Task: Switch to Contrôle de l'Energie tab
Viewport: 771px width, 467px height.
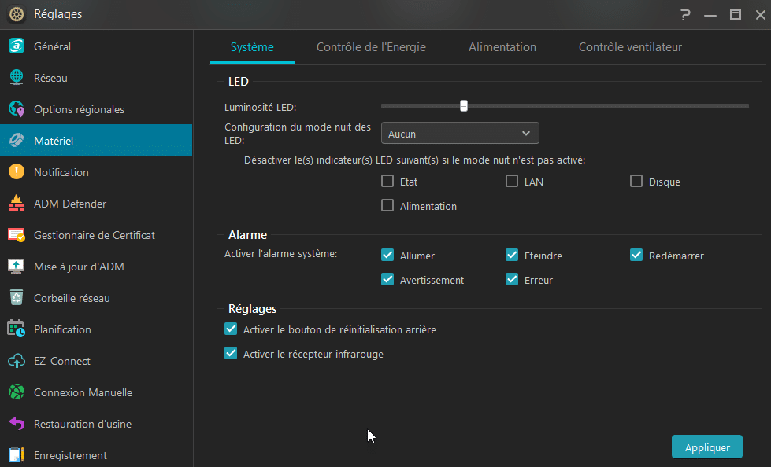Action: [371, 47]
